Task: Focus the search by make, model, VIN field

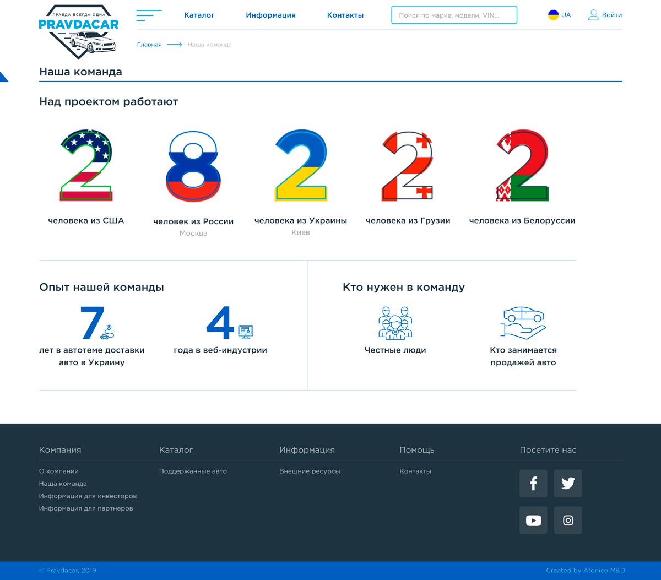Action: click(454, 15)
